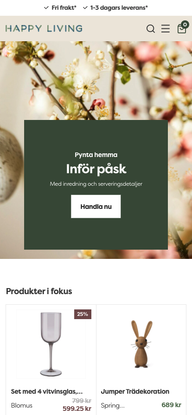Click the Happy Living logo
This screenshot has height=415, width=192.
pos(44,29)
